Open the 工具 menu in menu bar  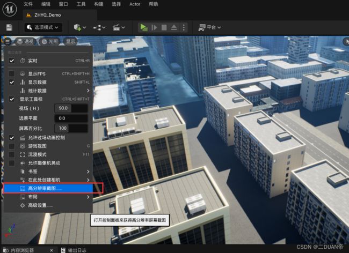(x=81, y=4)
